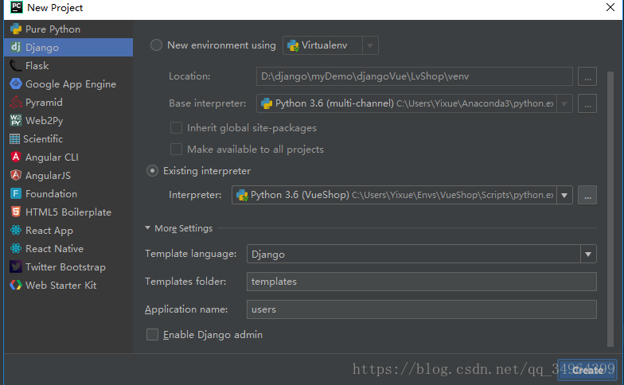The width and height of the screenshot is (624, 385).
Task: Enable Django admin checkbox
Action: pyautogui.click(x=152, y=334)
